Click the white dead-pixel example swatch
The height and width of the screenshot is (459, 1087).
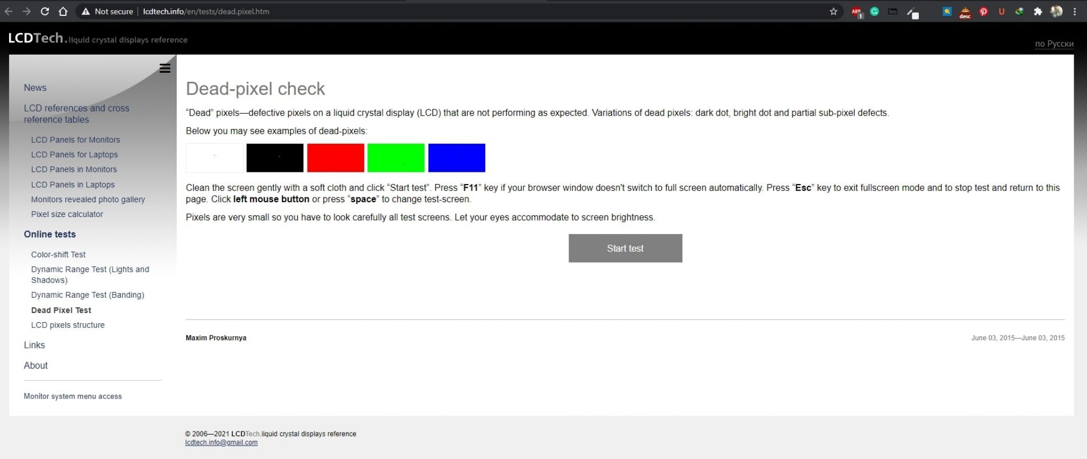[214, 158]
